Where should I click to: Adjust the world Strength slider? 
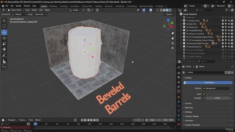coord(217,98)
